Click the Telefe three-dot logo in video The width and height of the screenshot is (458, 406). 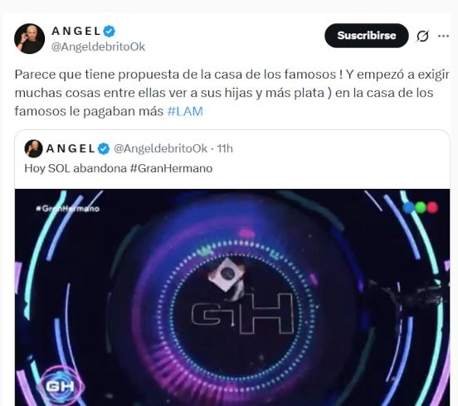pos(421,208)
